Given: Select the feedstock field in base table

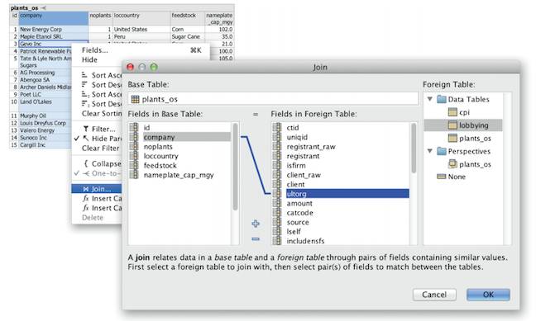Looking at the screenshot, I should point(160,165).
